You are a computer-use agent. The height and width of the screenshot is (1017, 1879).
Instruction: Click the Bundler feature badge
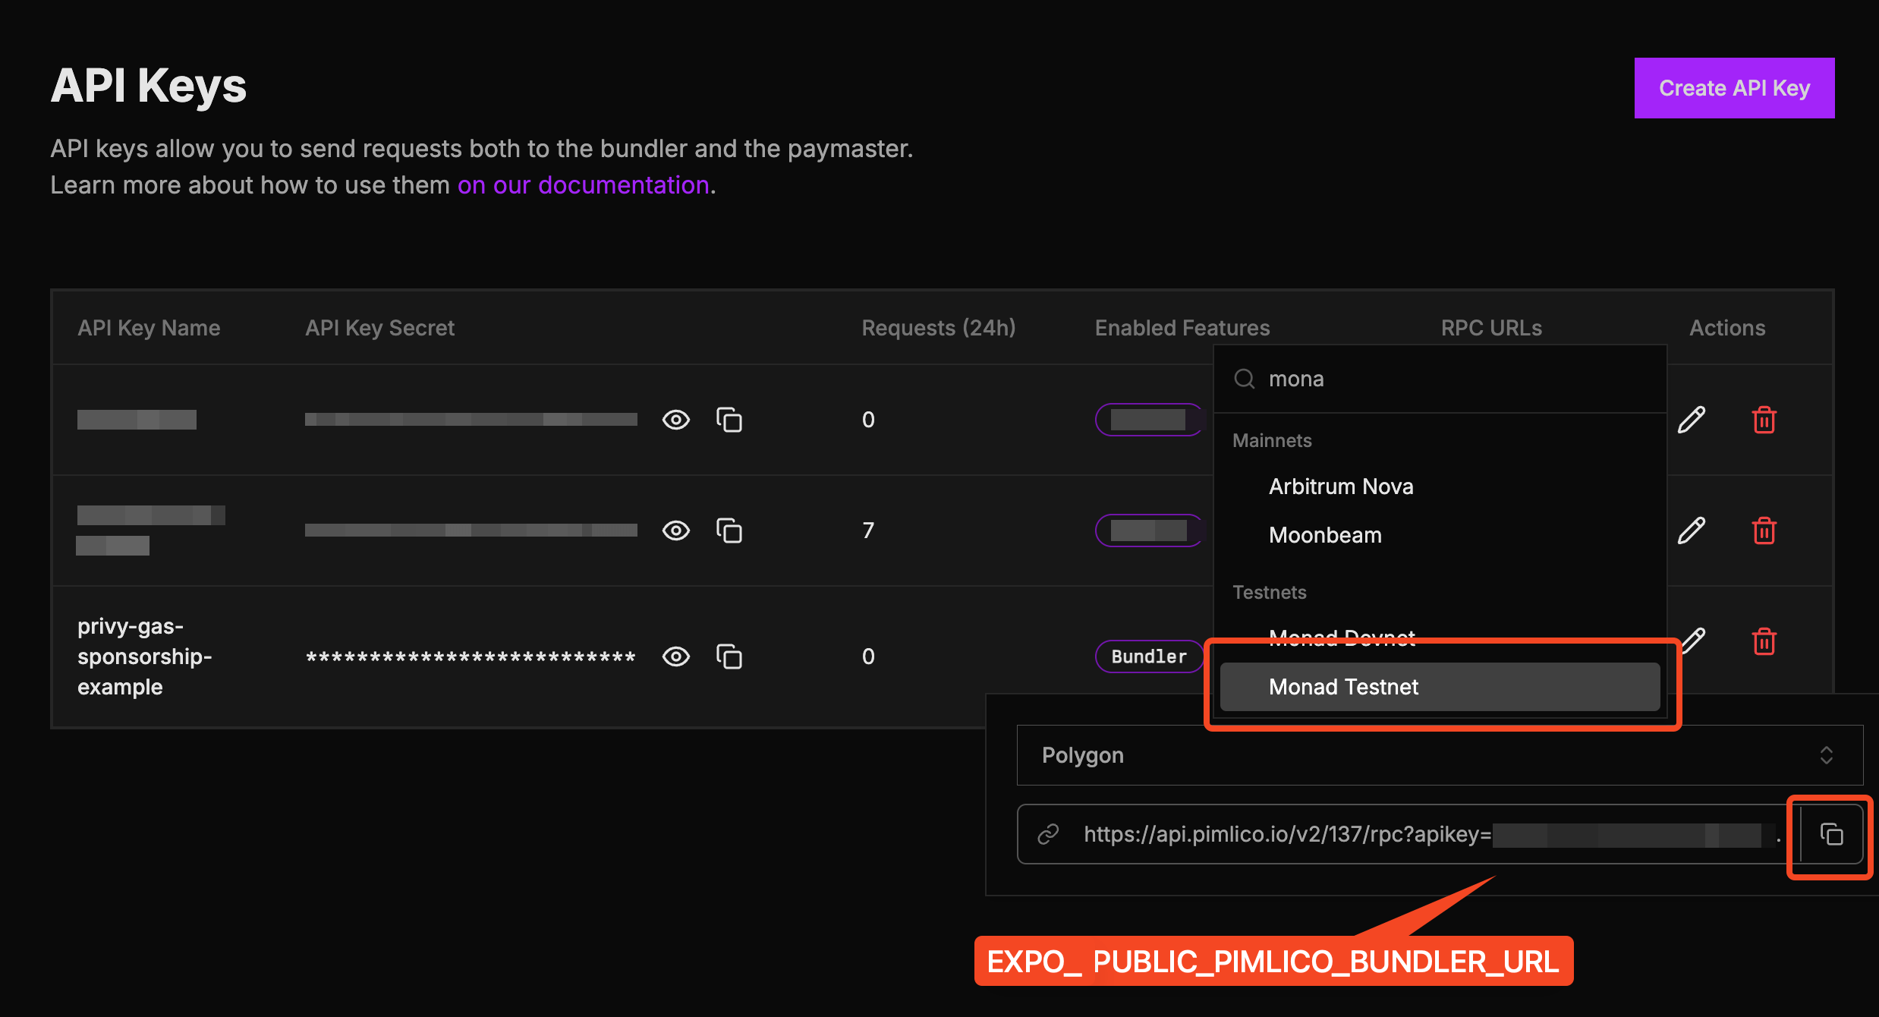[x=1148, y=656]
